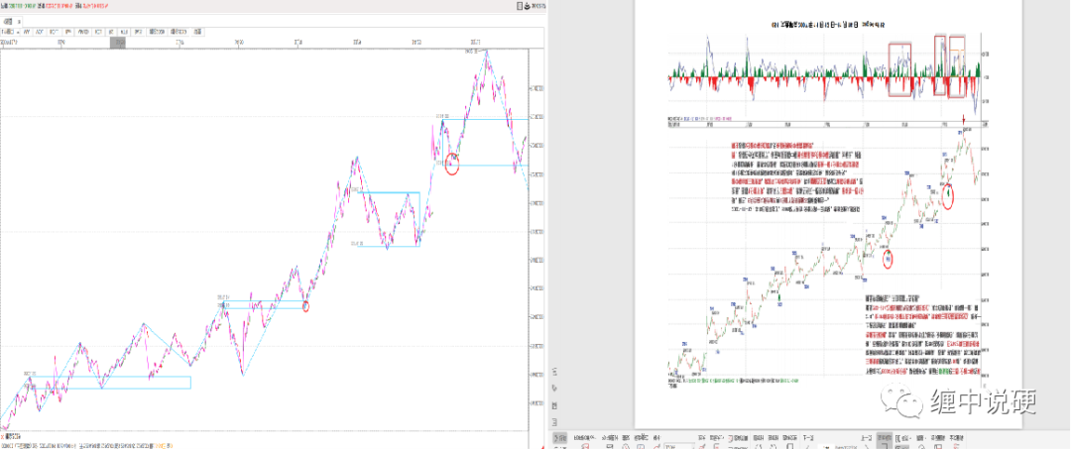Click the gray highlighted date marker on the time axis
Screen dimensions: 1071x449
tap(118, 43)
